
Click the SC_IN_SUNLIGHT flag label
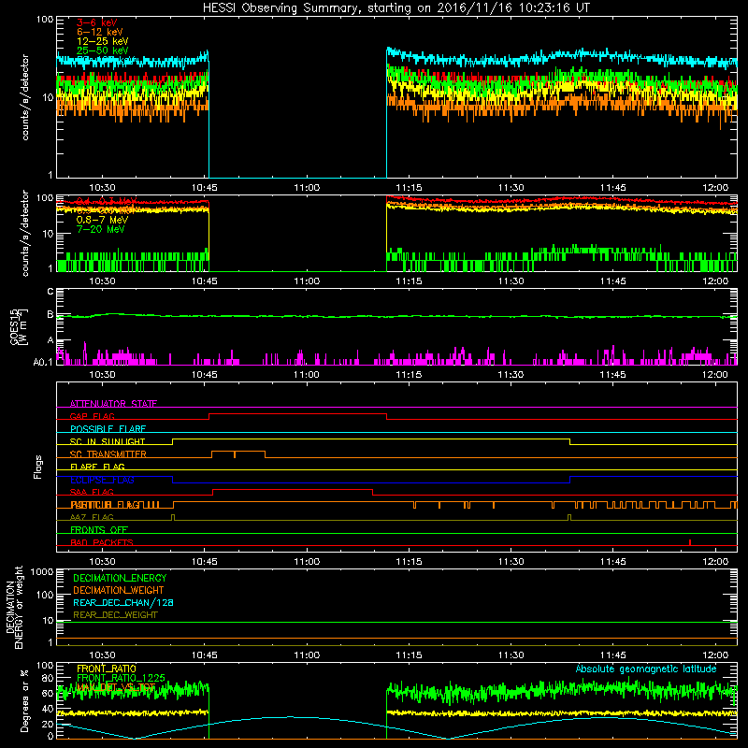pos(108,441)
